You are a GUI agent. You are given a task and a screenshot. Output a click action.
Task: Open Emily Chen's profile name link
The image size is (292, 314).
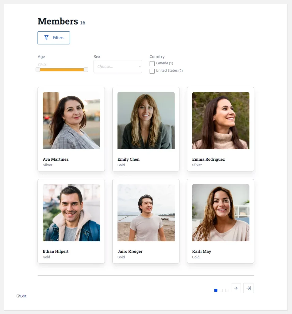(129, 159)
